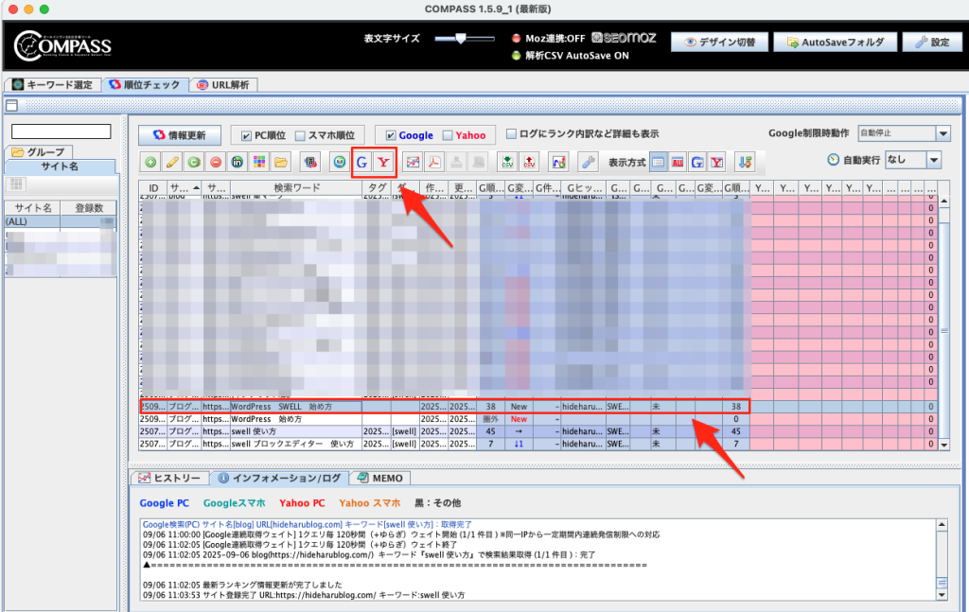The width and height of the screenshot is (969, 612).
Task: Open the Google制限時動作 dropdown
Action: pos(902,134)
